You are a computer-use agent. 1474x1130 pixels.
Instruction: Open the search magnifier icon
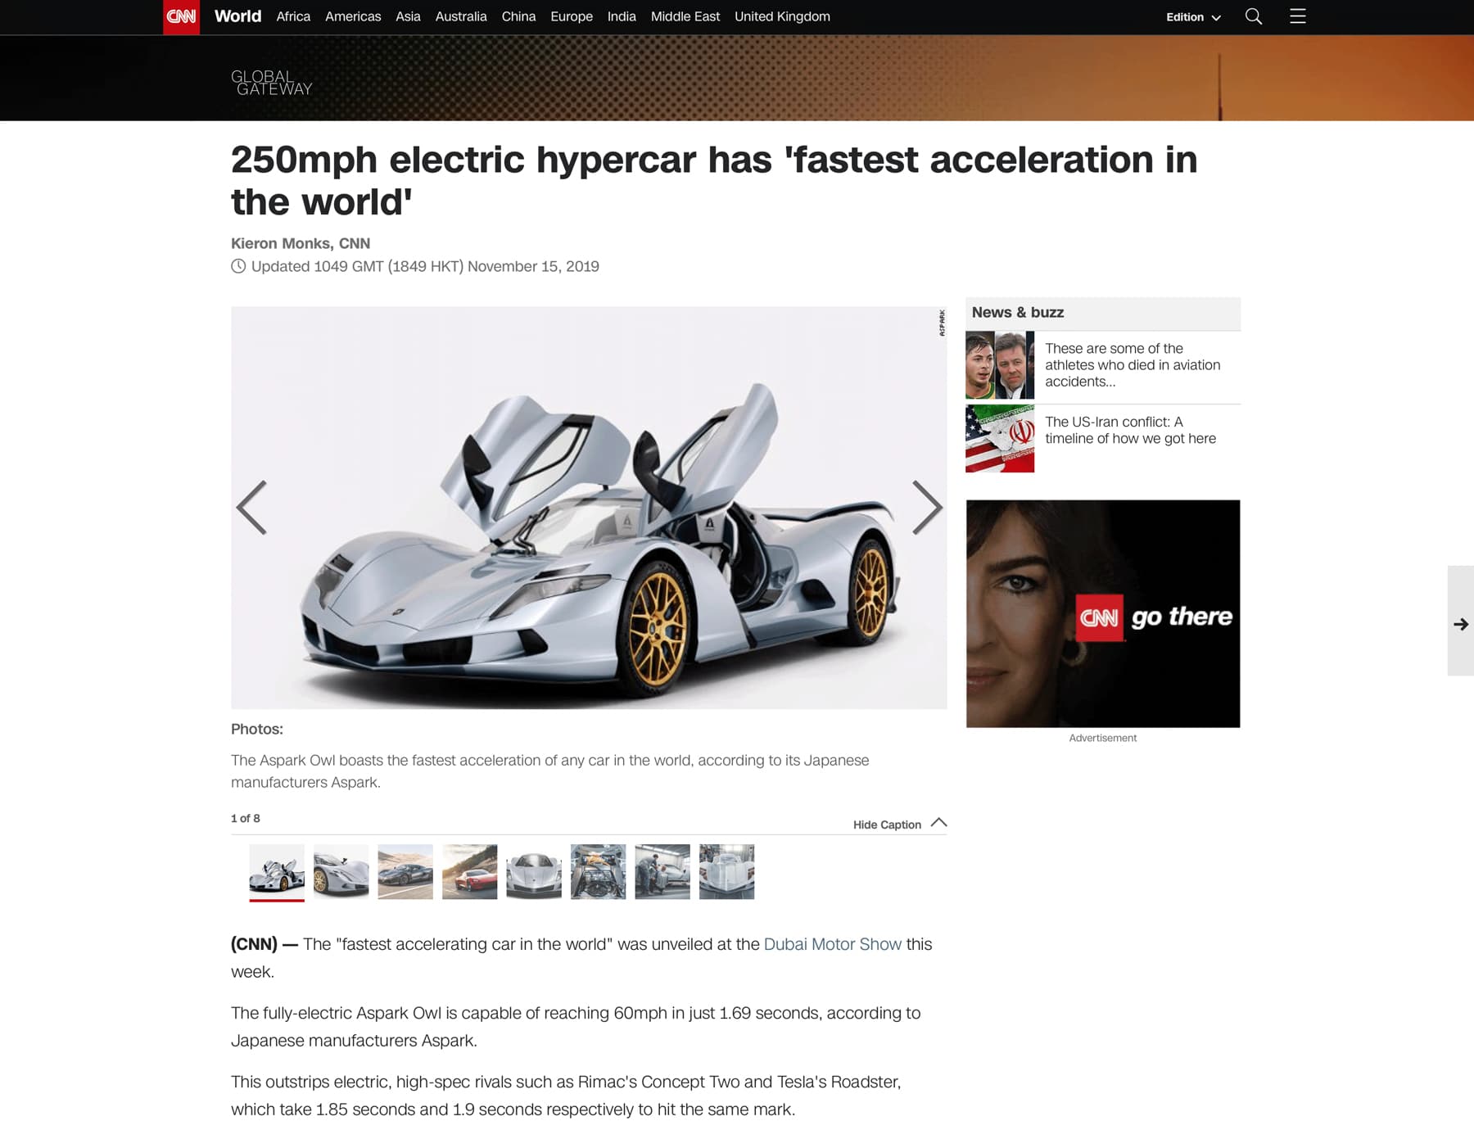[x=1253, y=16]
